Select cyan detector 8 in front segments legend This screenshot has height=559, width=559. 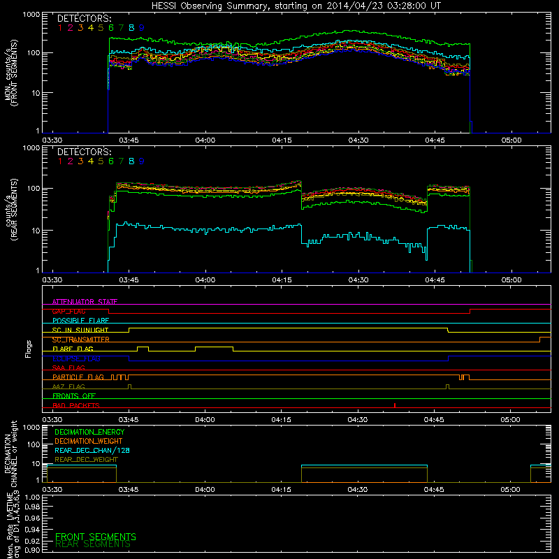point(131,28)
